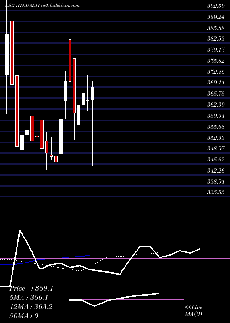Select the 359.04 price axis label
Screen dimensions: 230x323
coord(216,116)
